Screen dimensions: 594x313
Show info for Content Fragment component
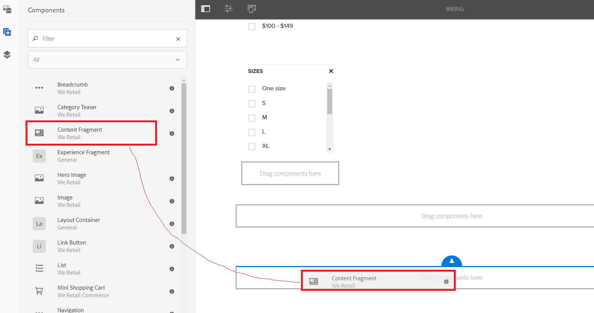pyautogui.click(x=172, y=134)
